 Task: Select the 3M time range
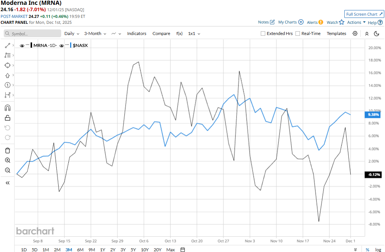click(x=69, y=249)
